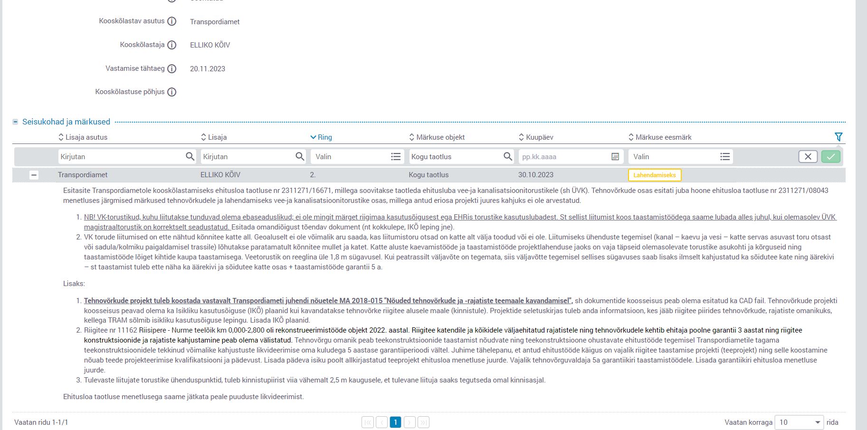Click Kogu taotlus cell in the row
This screenshot has width=867, height=430.
click(x=429, y=175)
